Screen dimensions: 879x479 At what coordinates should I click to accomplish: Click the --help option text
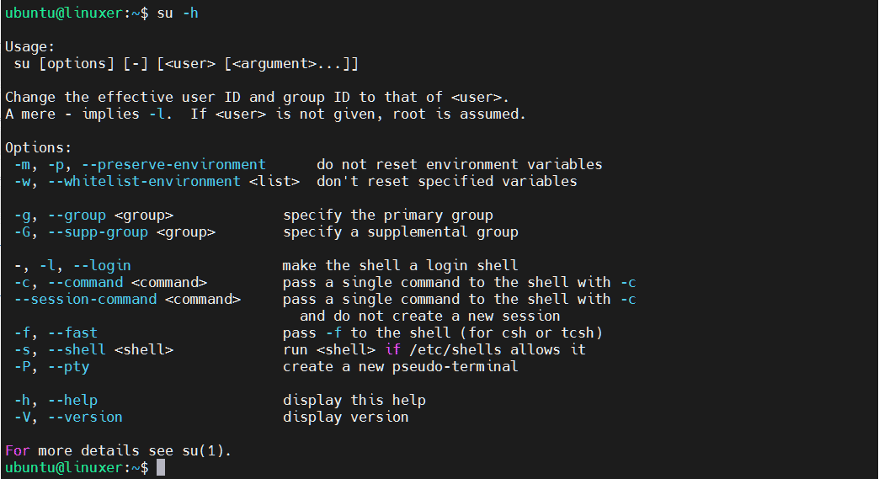pos(73,400)
